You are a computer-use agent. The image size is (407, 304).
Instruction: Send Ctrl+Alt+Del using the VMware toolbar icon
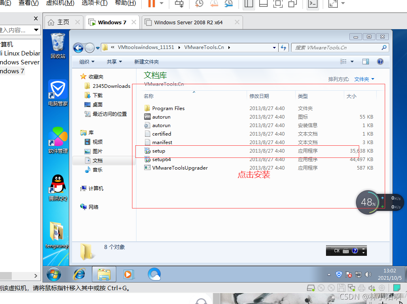pos(179,3)
